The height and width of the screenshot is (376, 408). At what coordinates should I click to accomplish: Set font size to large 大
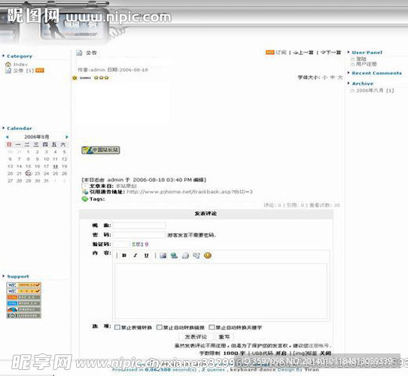point(340,77)
